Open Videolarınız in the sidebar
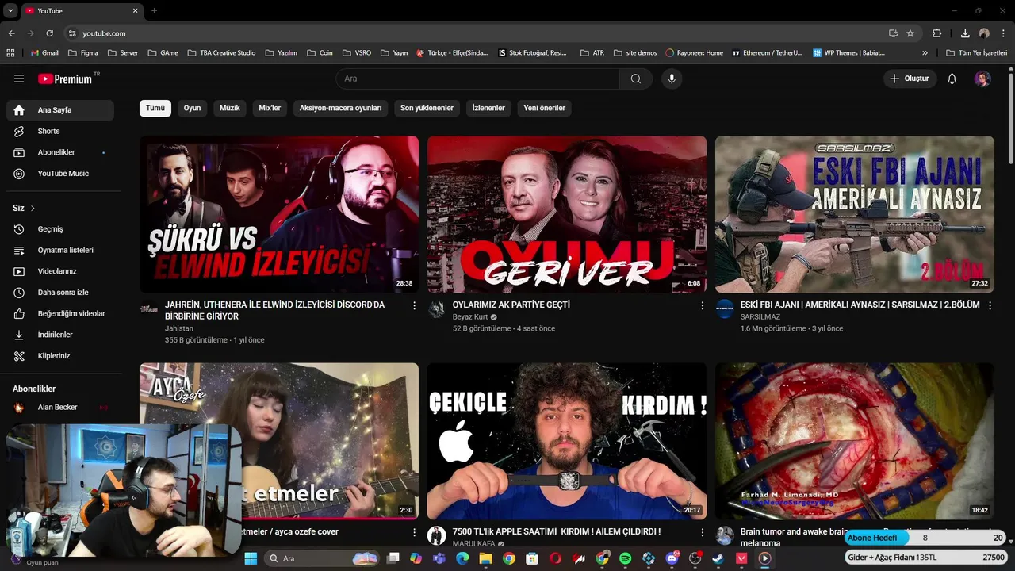This screenshot has height=571, width=1015. [60, 271]
